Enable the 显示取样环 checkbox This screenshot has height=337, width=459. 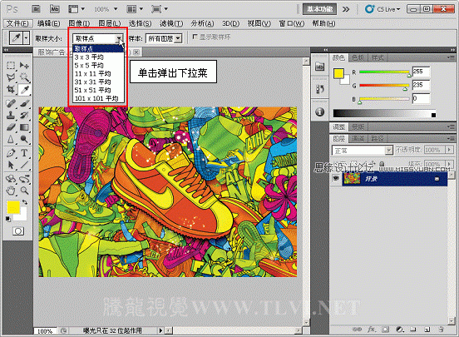point(195,37)
